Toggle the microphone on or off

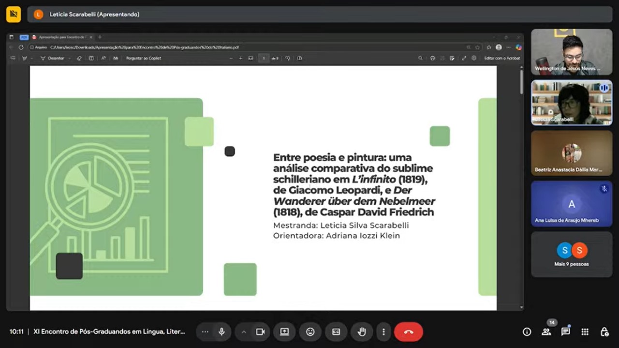(x=221, y=332)
